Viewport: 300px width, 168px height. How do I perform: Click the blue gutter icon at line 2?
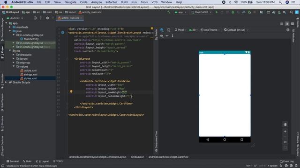(62, 33)
